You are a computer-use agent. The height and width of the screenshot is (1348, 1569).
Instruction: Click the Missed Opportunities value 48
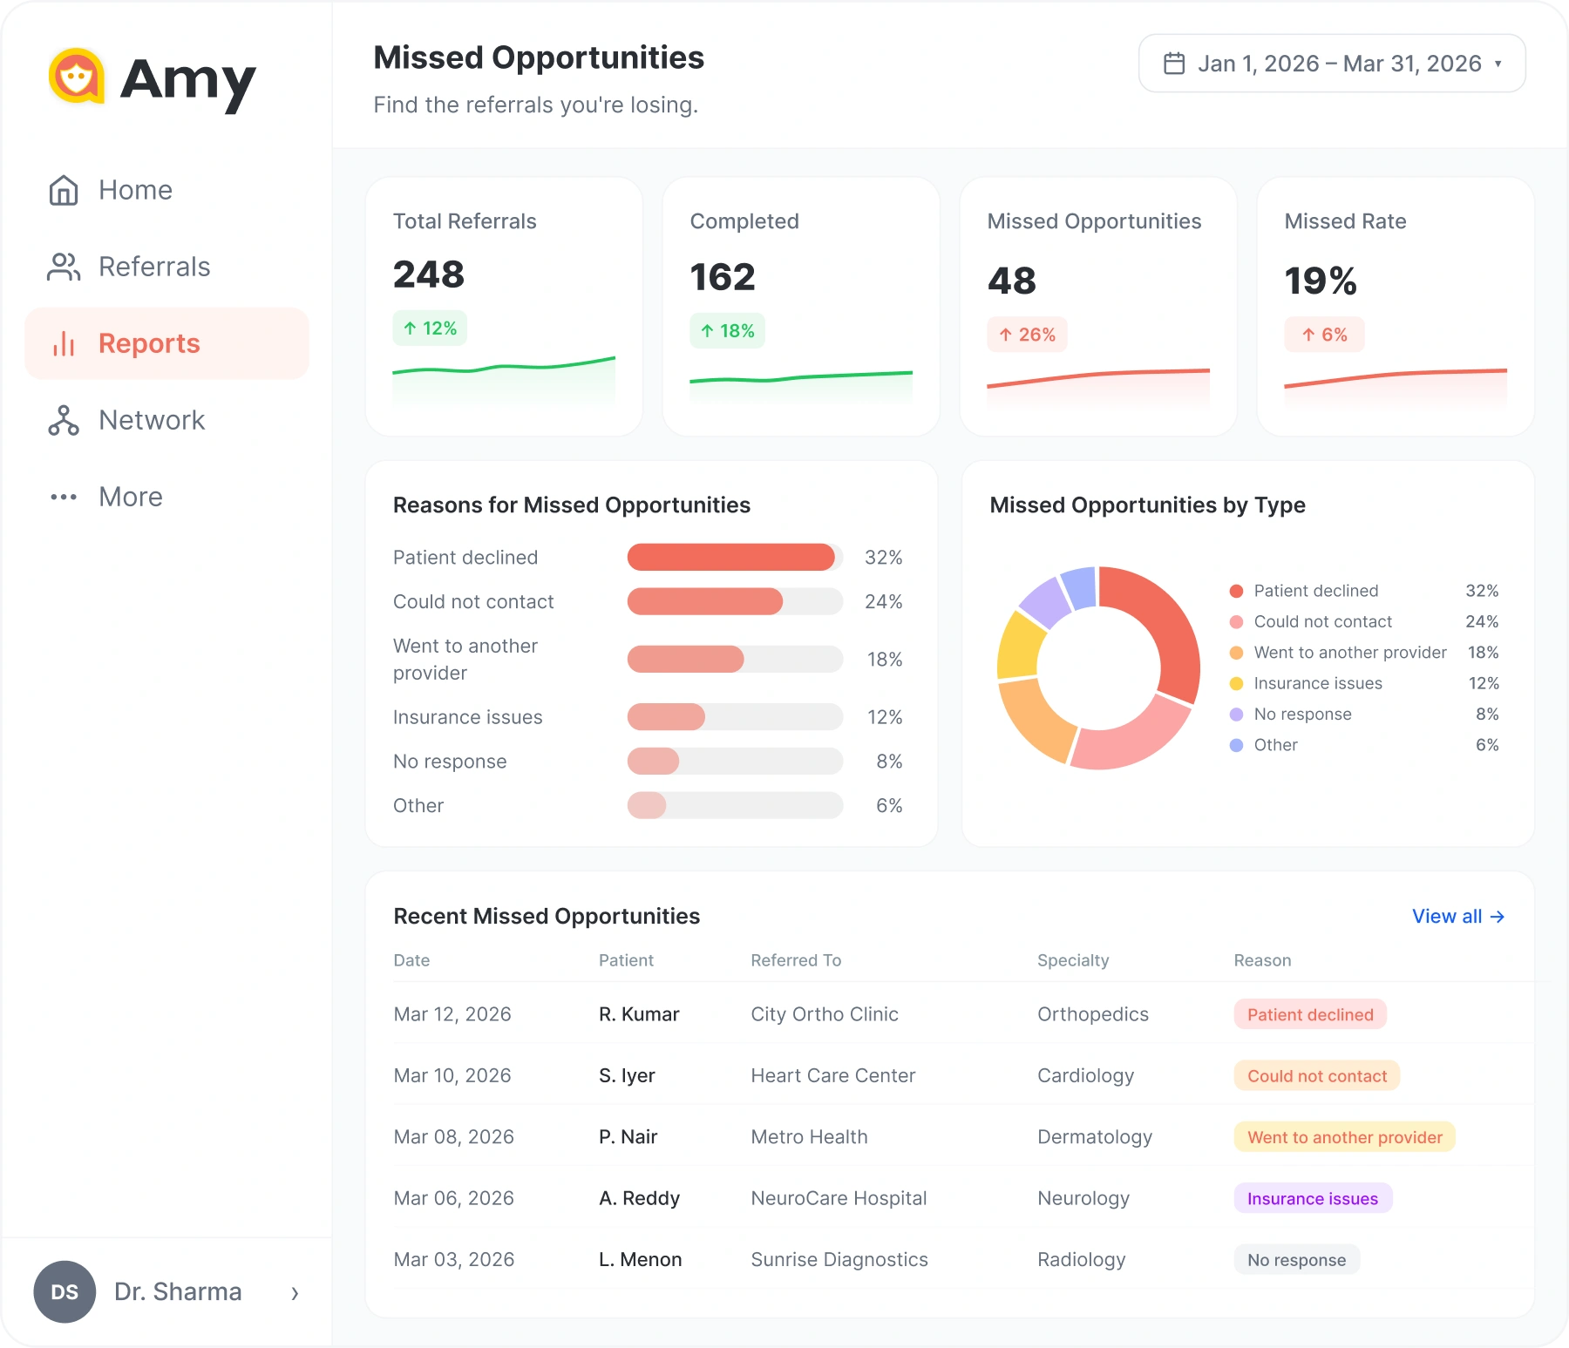pyautogui.click(x=1012, y=281)
